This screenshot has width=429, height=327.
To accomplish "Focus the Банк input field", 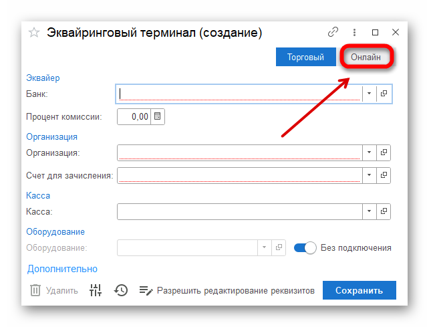I will (x=239, y=94).
